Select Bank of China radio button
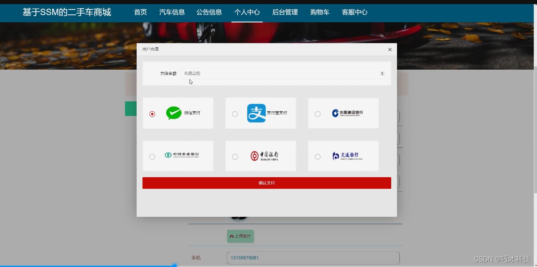 tap(235, 157)
